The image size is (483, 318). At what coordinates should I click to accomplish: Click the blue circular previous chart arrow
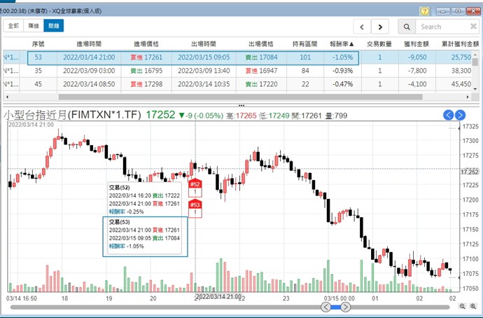pyautogui.click(x=448, y=115)
